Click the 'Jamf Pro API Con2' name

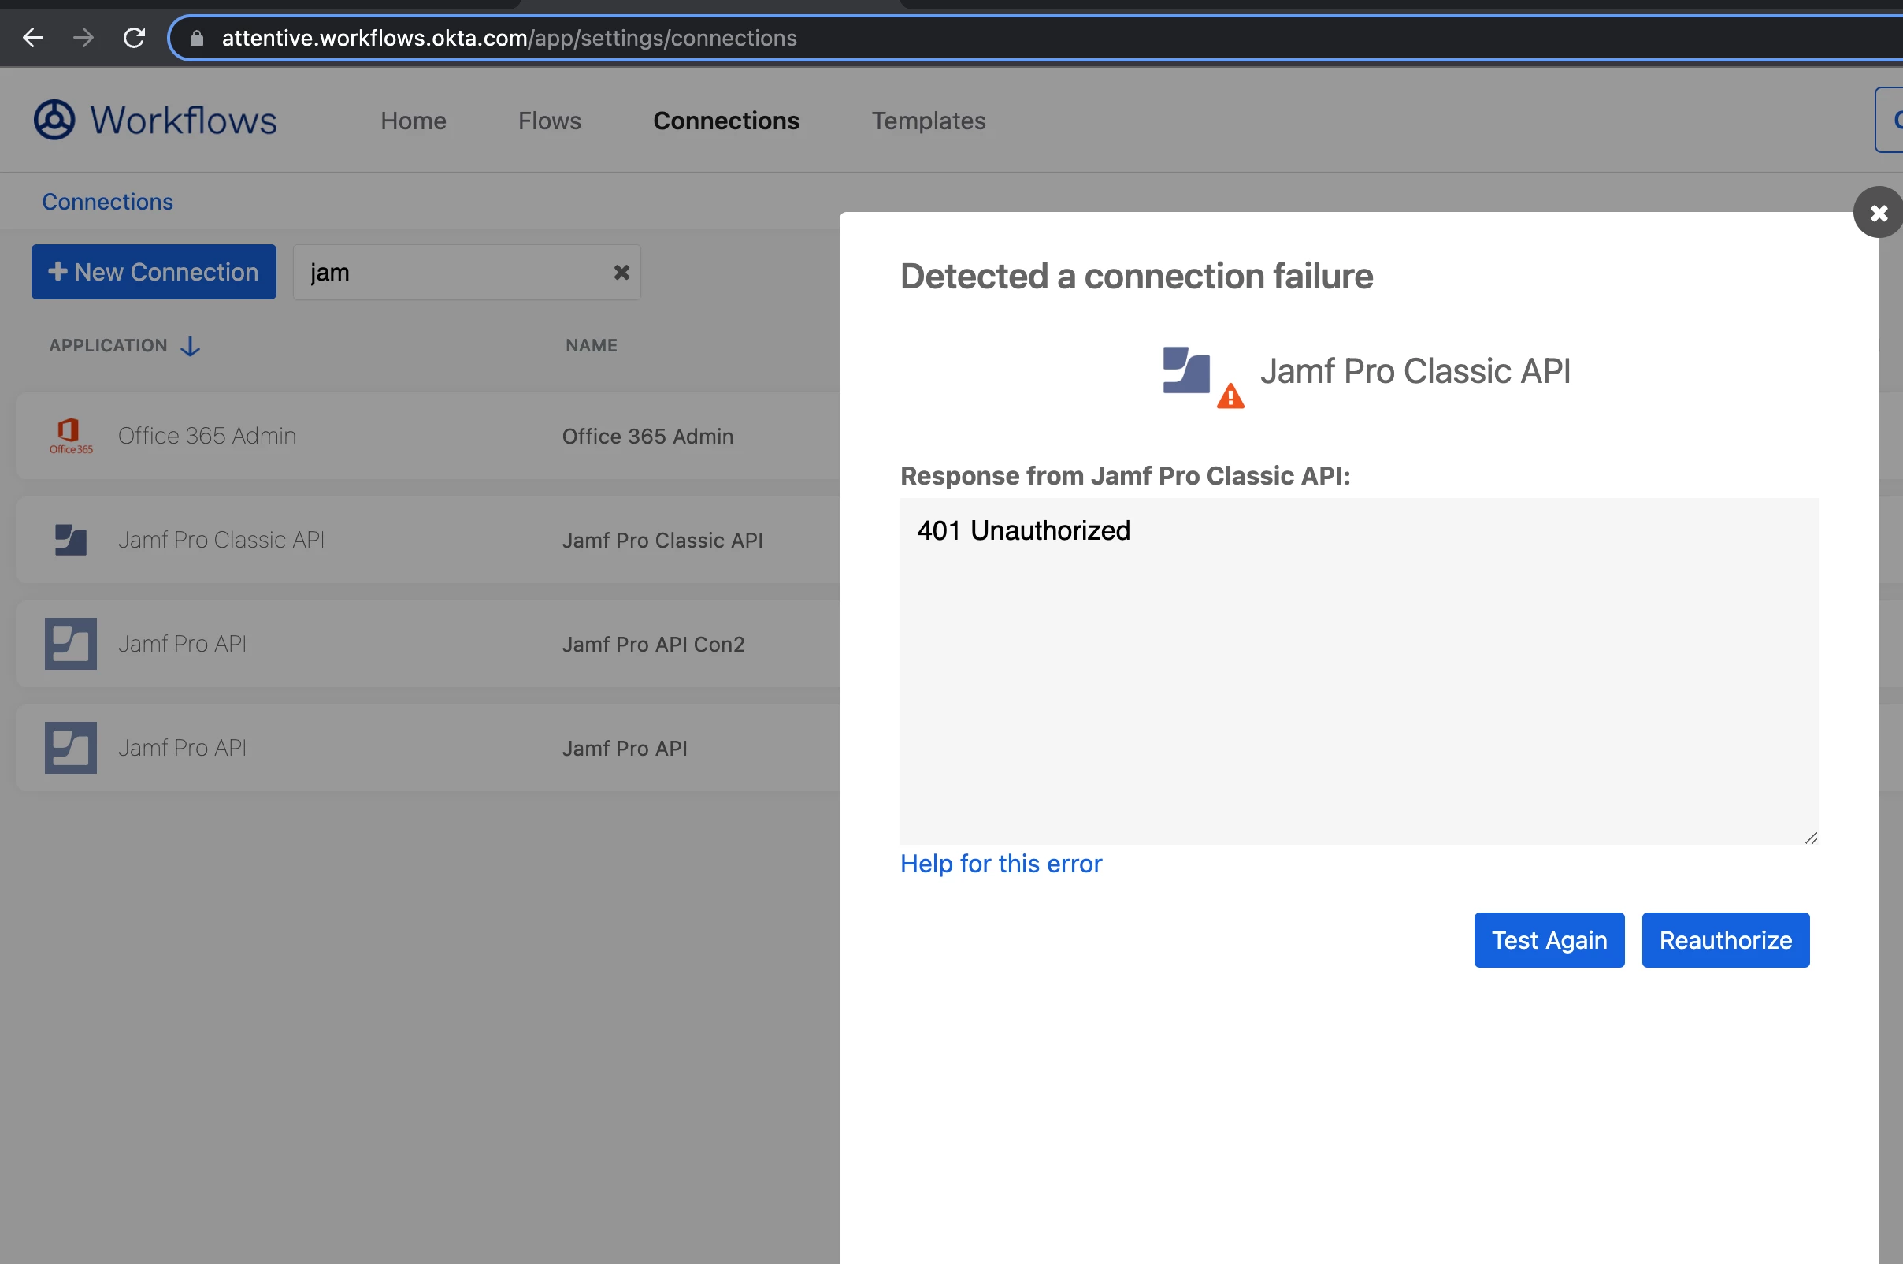(x=653, y=645)
